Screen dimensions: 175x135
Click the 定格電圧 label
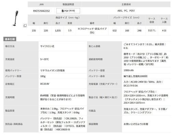pos(10,84)
